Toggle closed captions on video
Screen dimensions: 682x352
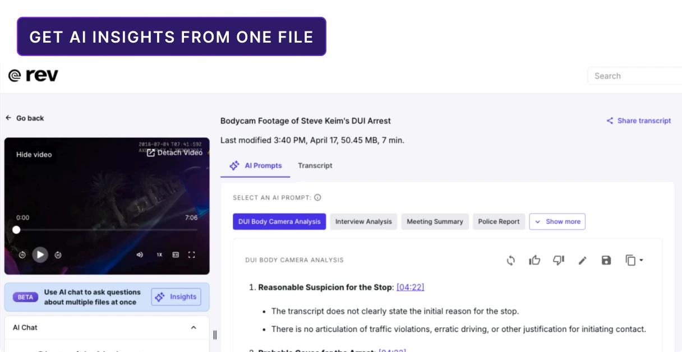[x=176, y=254]
